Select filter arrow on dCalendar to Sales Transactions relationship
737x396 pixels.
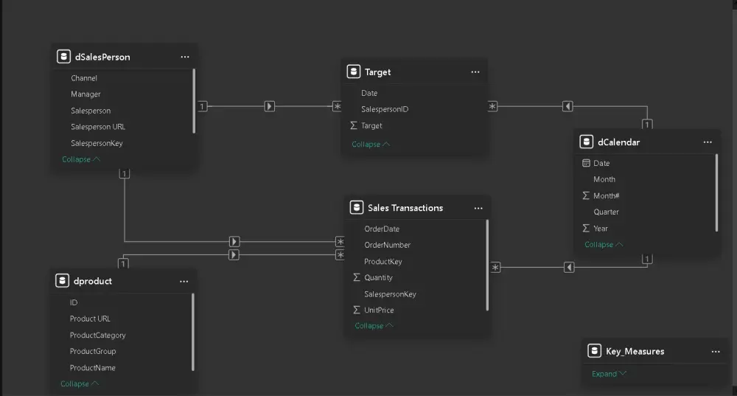(x=569, y=268)
